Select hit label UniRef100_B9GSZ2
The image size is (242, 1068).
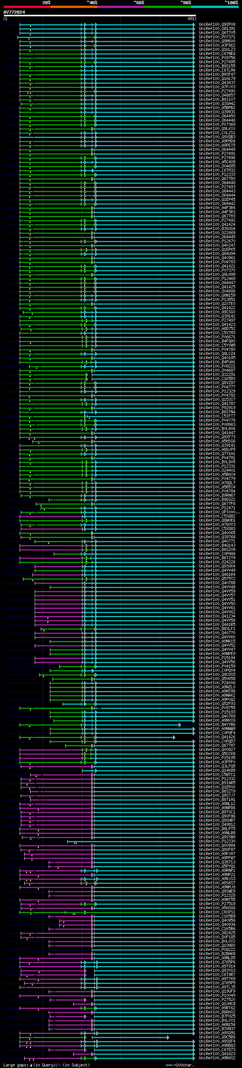point(217,500)
